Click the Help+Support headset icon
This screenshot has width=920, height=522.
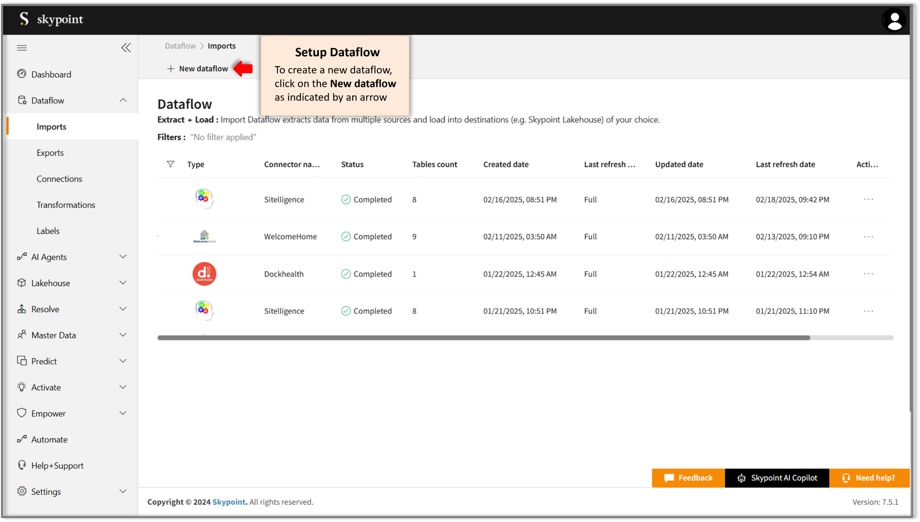[22, 465]
